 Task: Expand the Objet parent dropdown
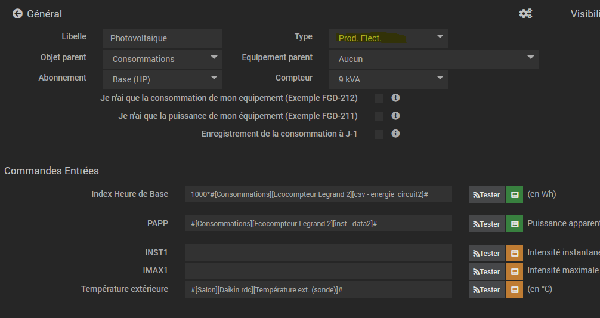162,59
